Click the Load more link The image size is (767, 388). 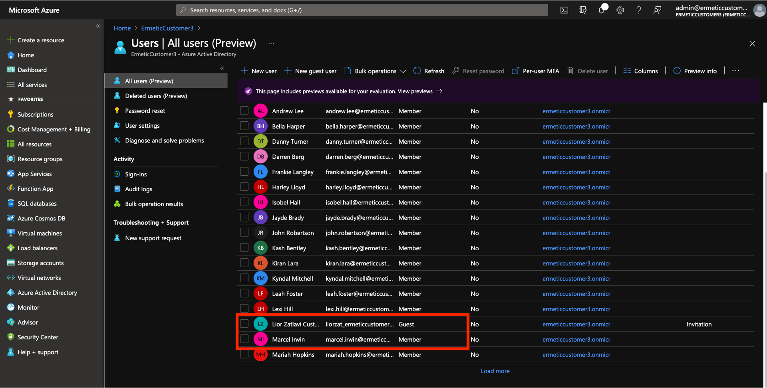(495, 371)
